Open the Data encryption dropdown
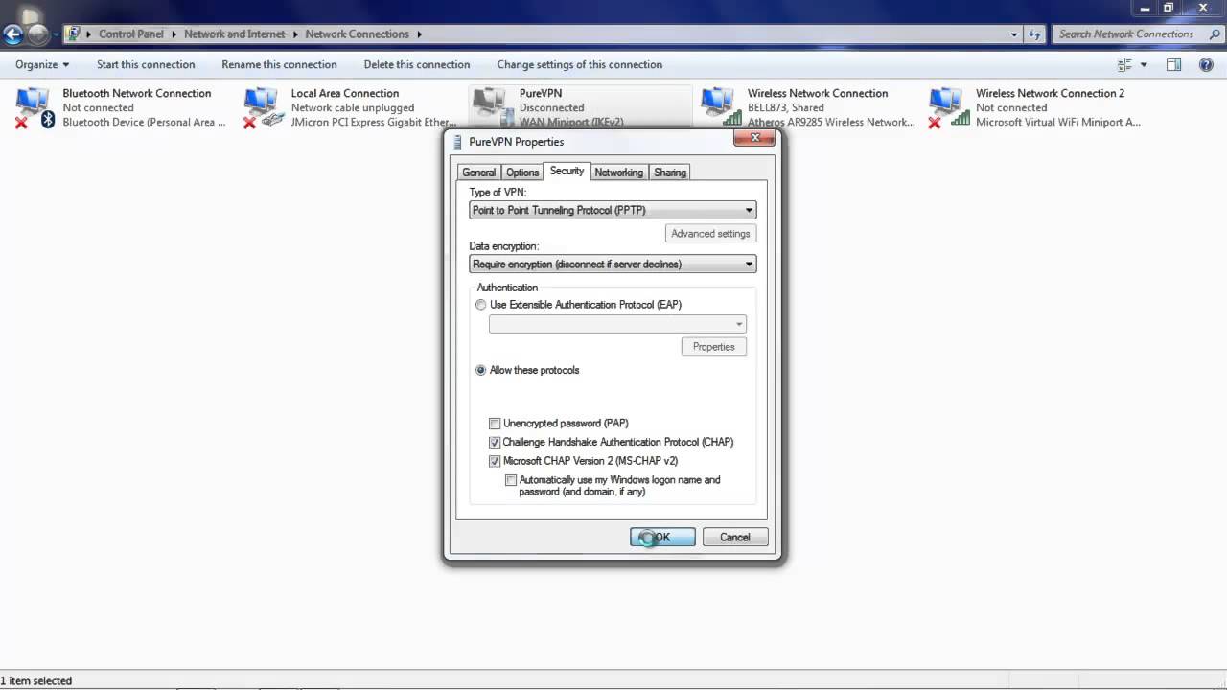The height and width of the screenshot is (690, 1227). [613, 264]
